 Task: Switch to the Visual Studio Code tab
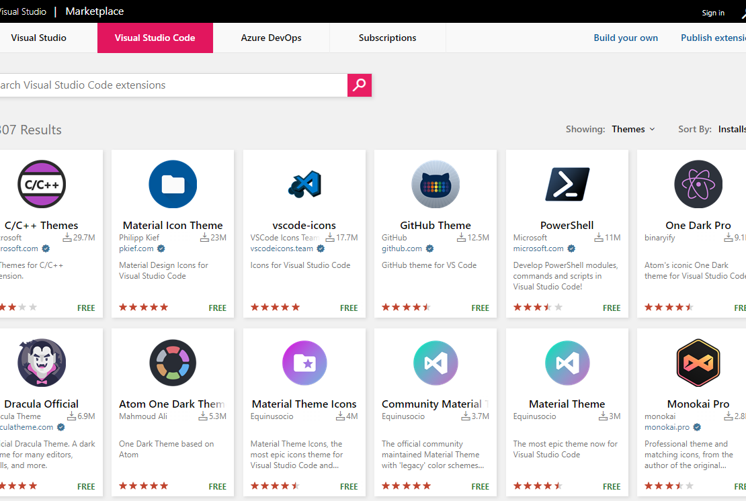[x=155, y=38]
